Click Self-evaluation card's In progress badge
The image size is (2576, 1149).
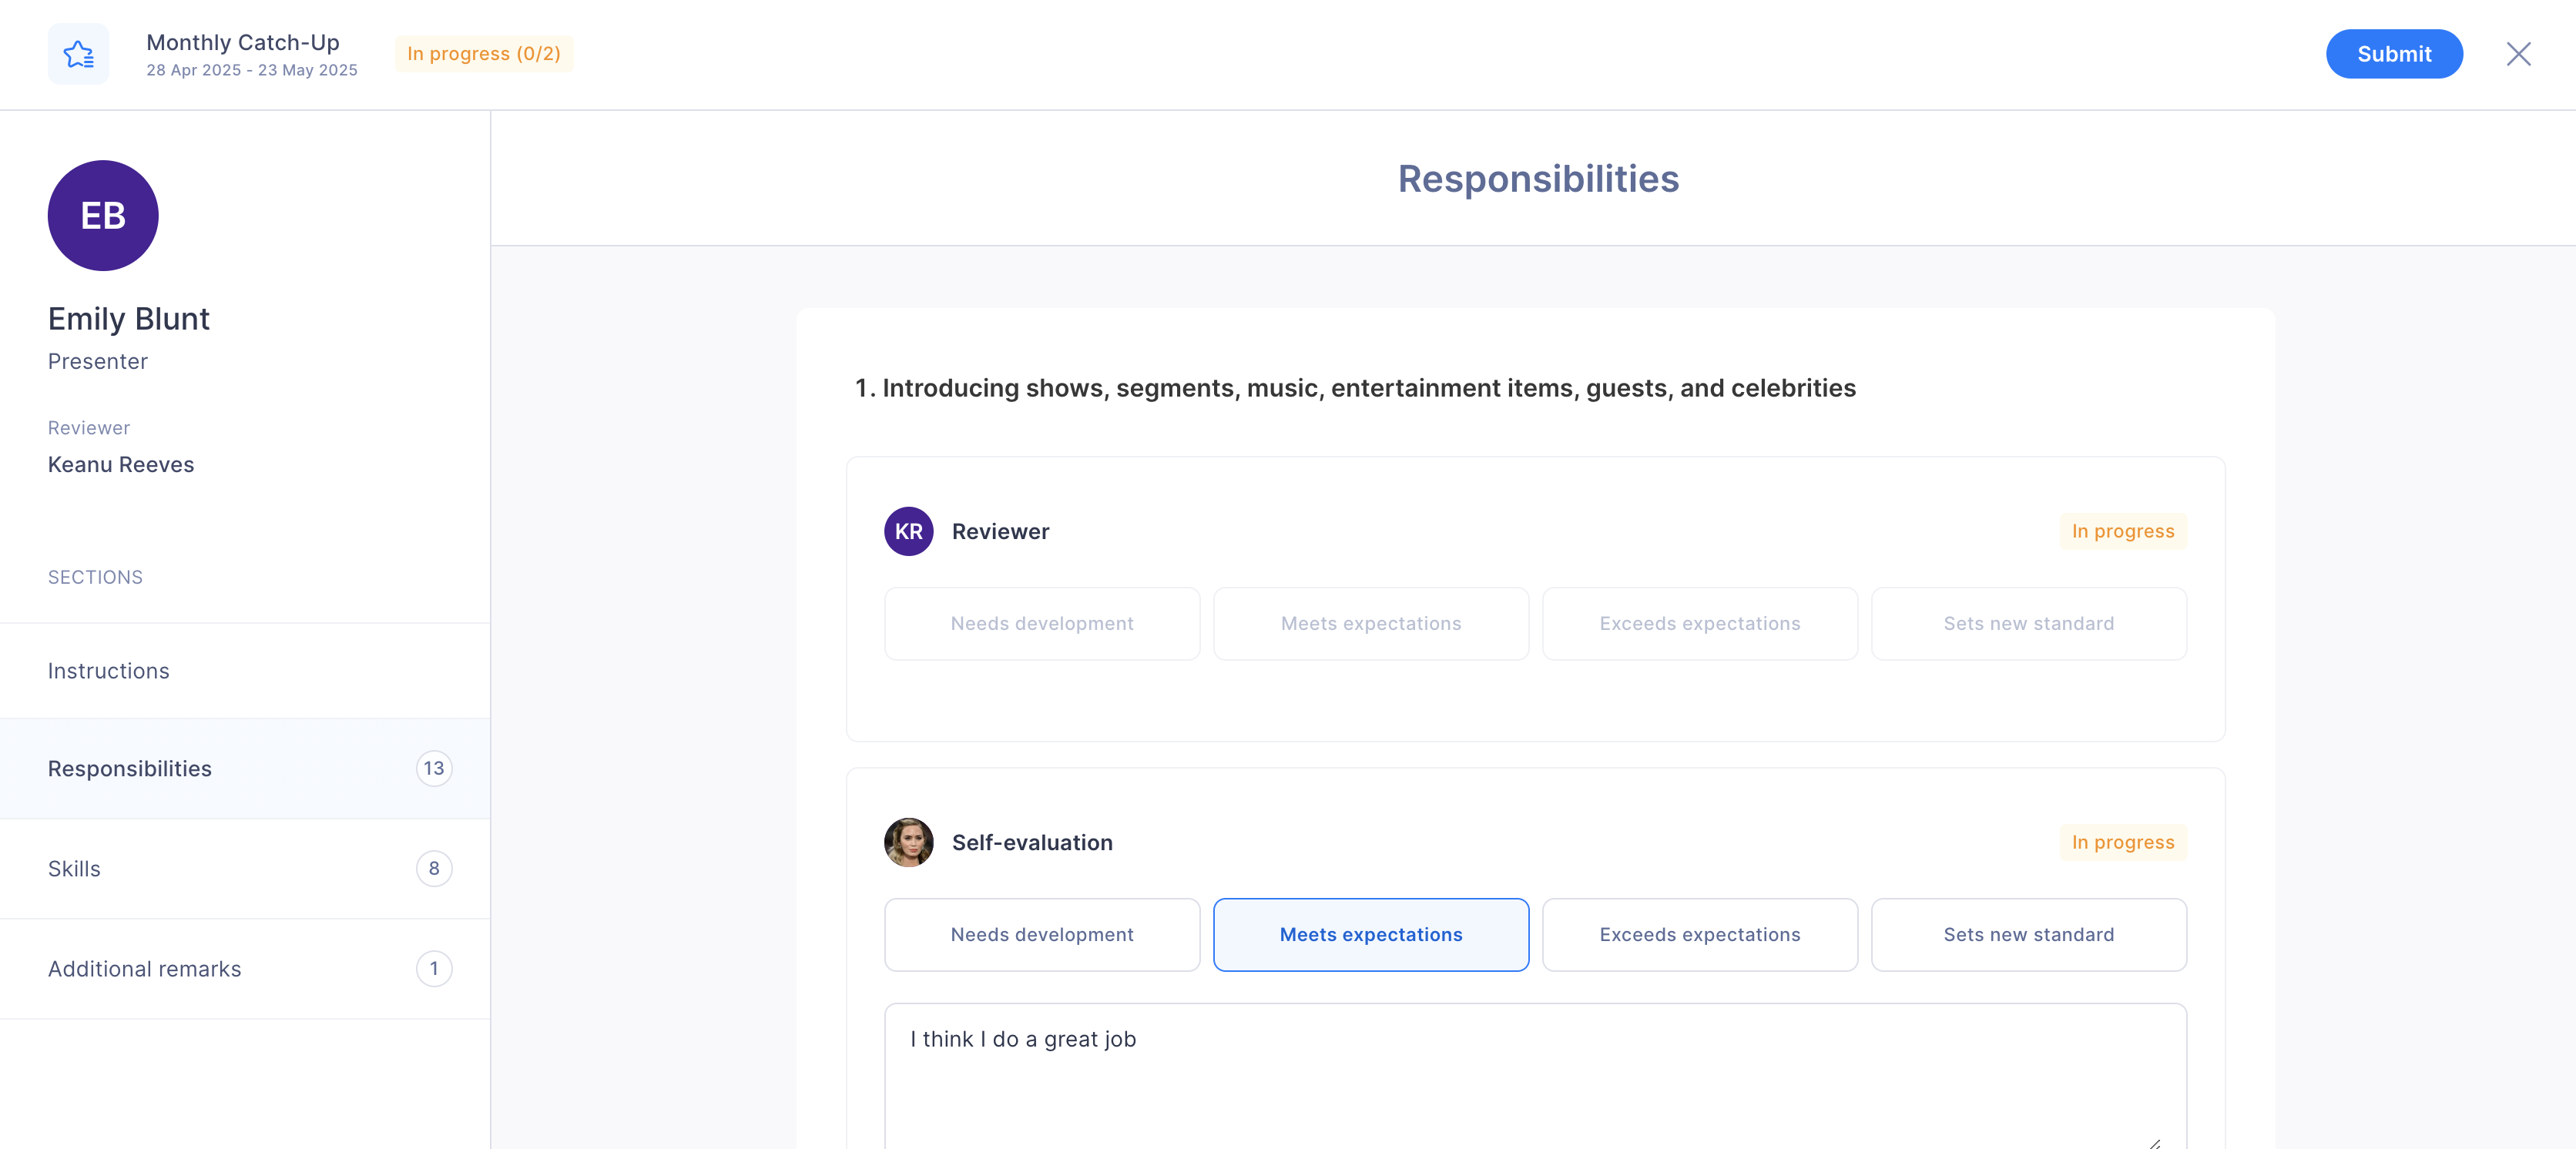2123,842
